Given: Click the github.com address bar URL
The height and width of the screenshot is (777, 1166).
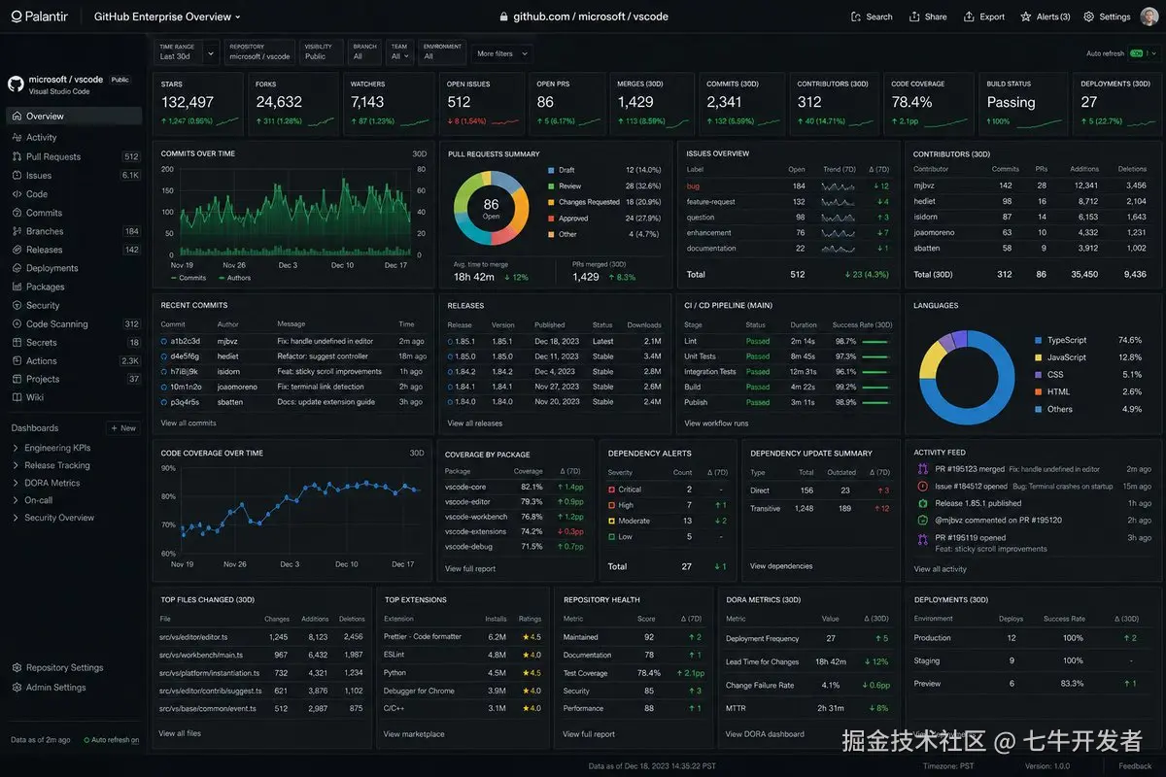Looking at the screenshot, I should 583,17.
